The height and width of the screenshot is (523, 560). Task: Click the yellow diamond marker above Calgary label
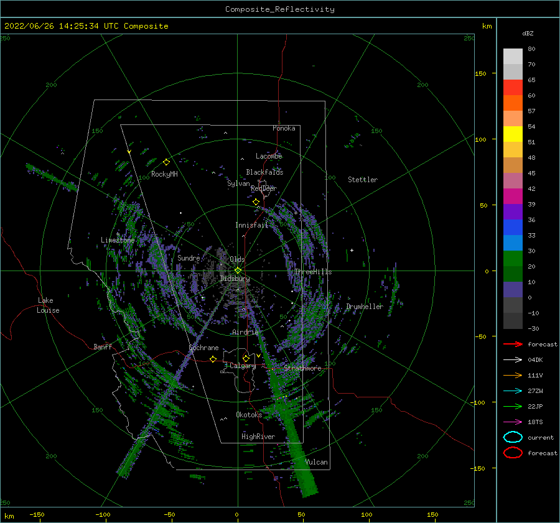point(246,358)
